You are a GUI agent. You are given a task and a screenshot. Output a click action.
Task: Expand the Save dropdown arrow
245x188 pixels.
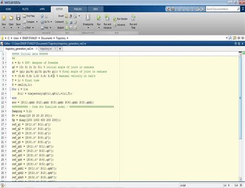pos(18,28)
